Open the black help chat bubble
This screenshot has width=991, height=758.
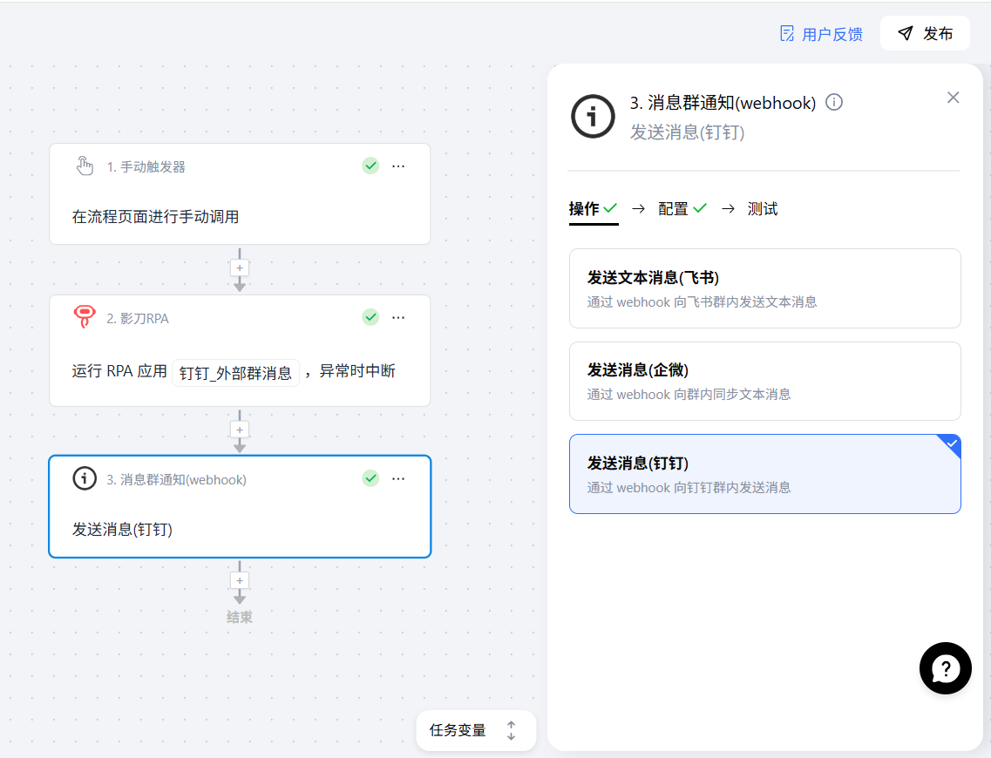click(945, 668)
